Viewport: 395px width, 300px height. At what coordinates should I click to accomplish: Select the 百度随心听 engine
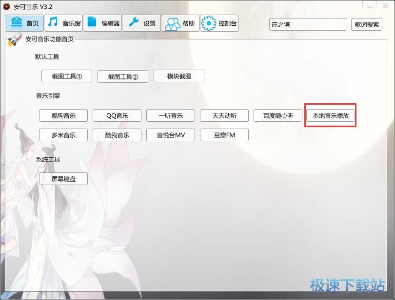pyautogui.click(x=278, y=115)
